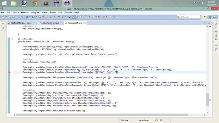Click the Open Task toolbar icon
219x123 pixels.
62,17
